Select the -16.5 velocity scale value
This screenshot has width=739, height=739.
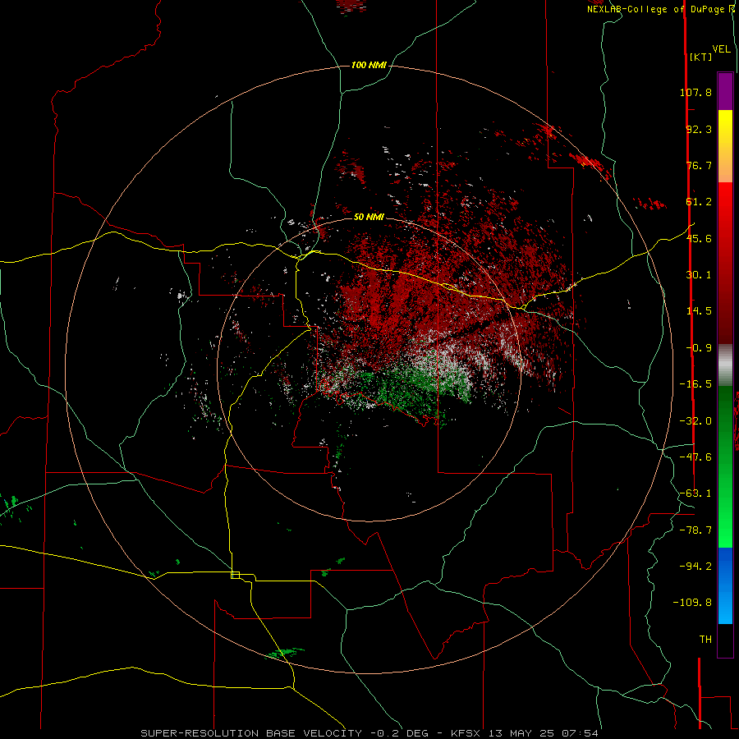pos(695,384)
